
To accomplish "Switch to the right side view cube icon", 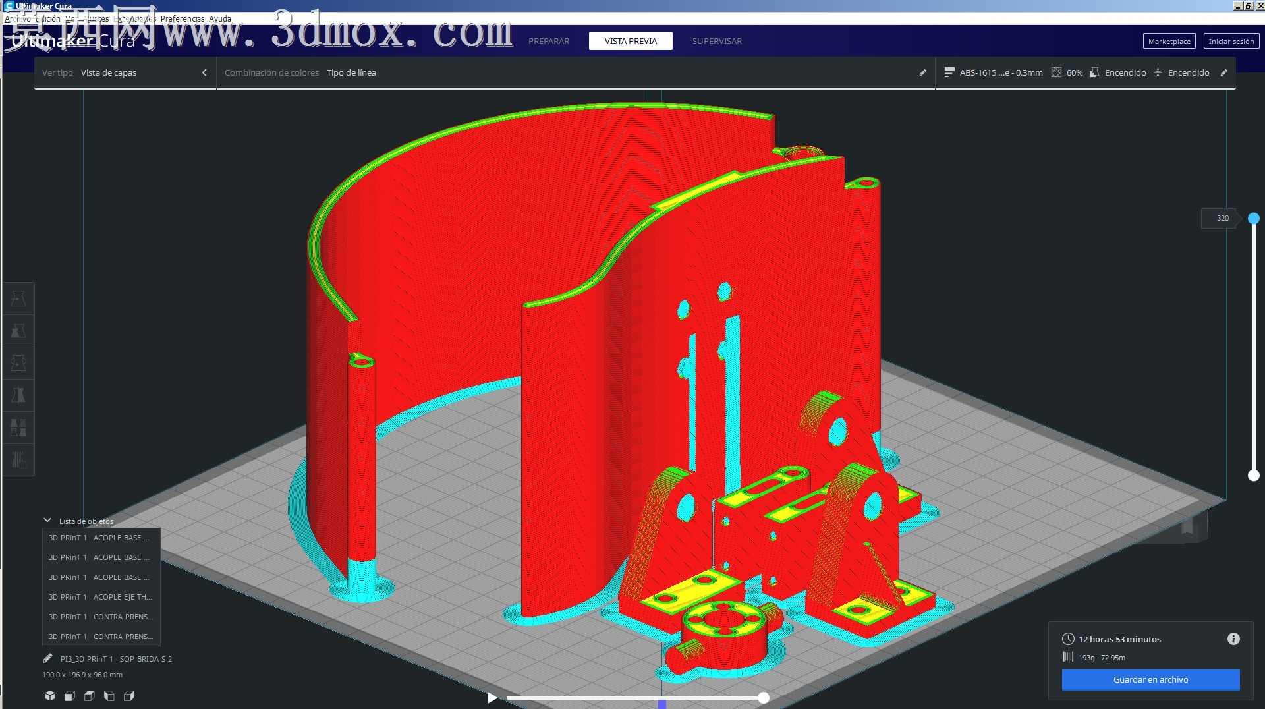I will pos(129,696).
